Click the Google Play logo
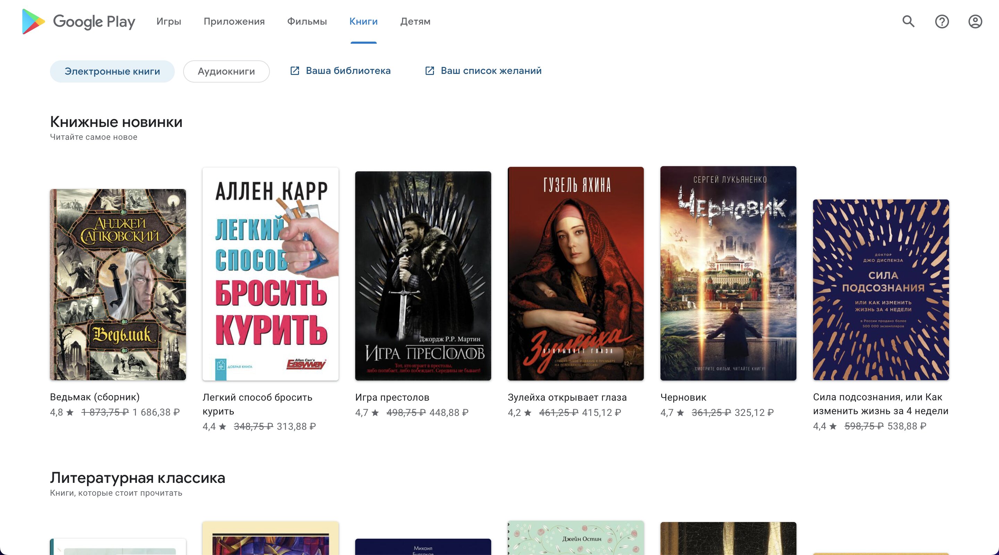 [x=79, y=21]
